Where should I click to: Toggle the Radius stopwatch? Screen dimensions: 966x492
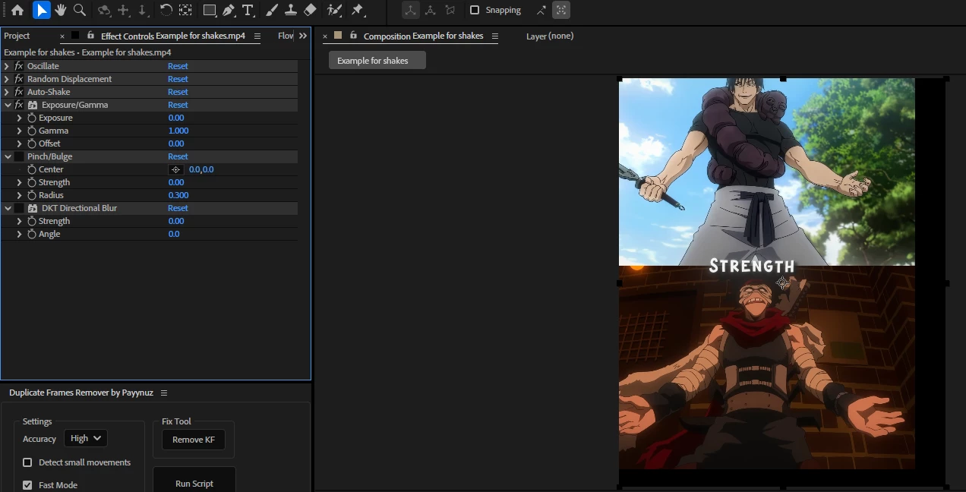[x=32, y=195]
